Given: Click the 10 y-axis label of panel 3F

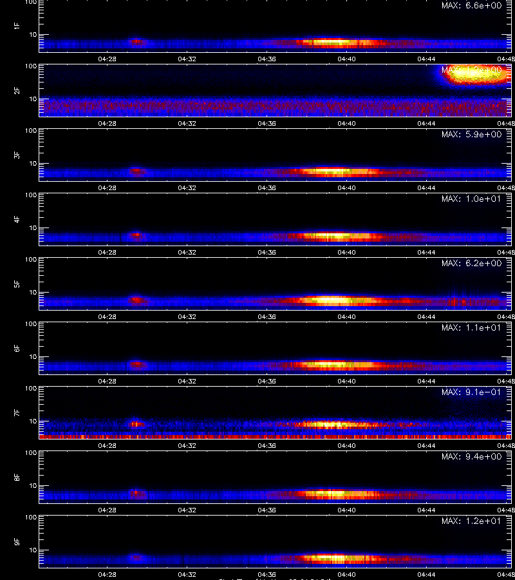Looking at the screenshot, I should coord(33,163).
